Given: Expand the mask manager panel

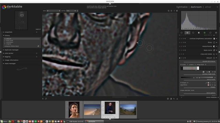Looking at the screenshot, I should [10, 64].
